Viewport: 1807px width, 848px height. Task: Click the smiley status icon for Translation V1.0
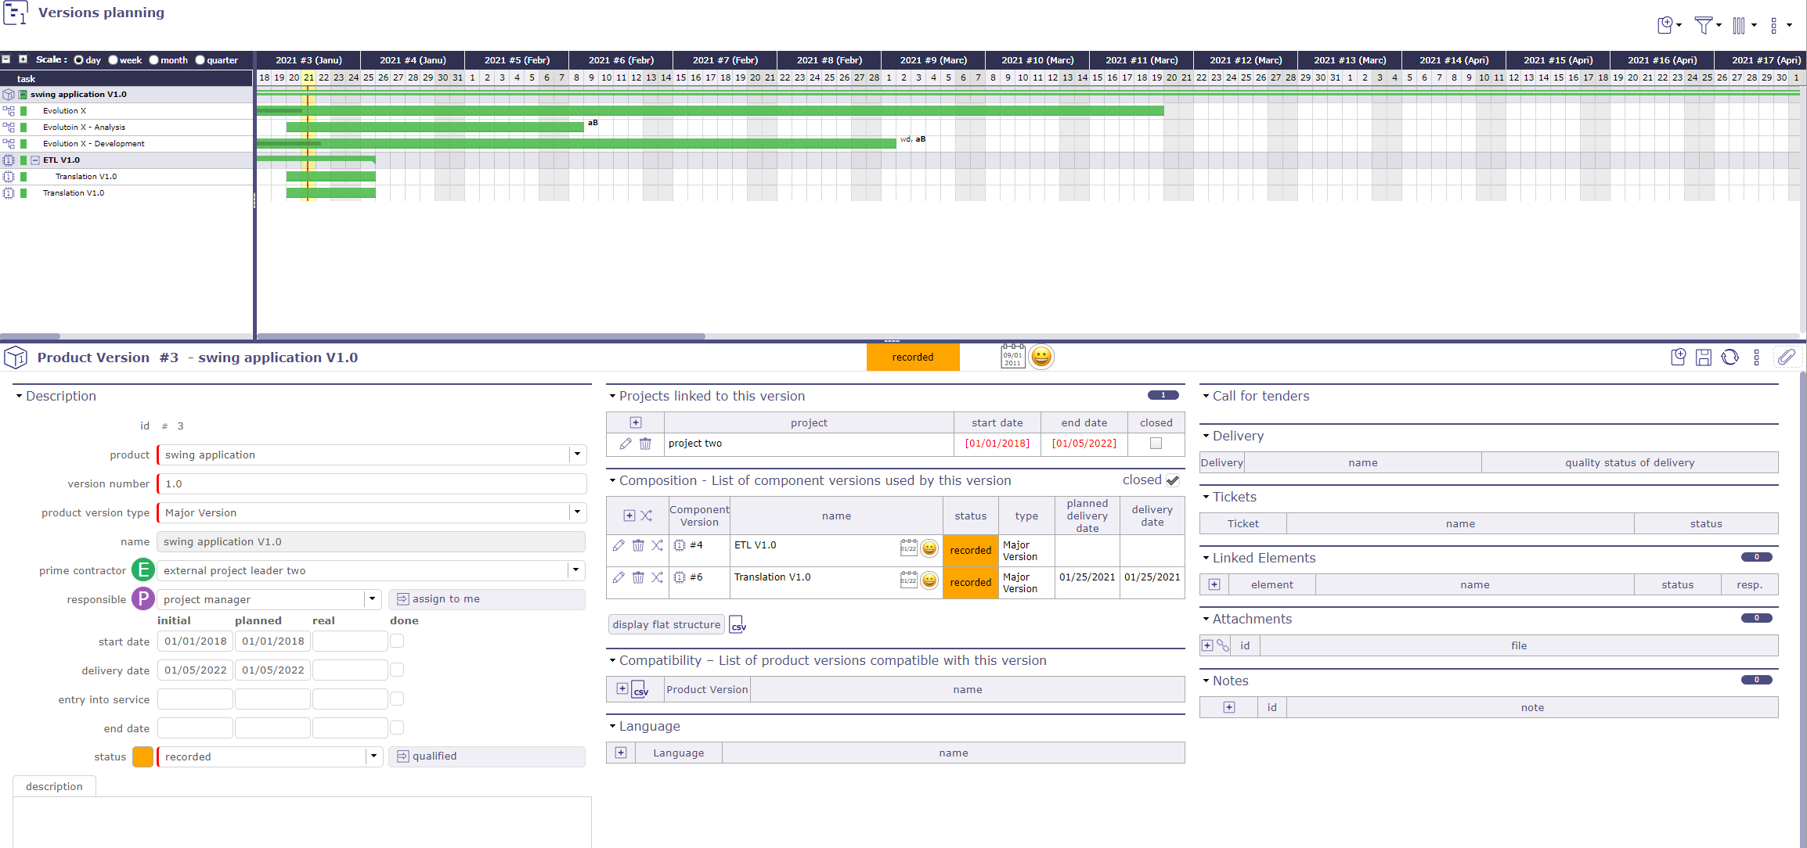(x=929, y=582)
